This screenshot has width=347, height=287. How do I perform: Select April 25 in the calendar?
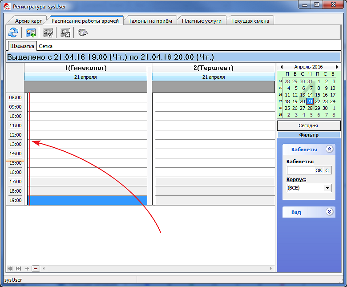[287, 108]
